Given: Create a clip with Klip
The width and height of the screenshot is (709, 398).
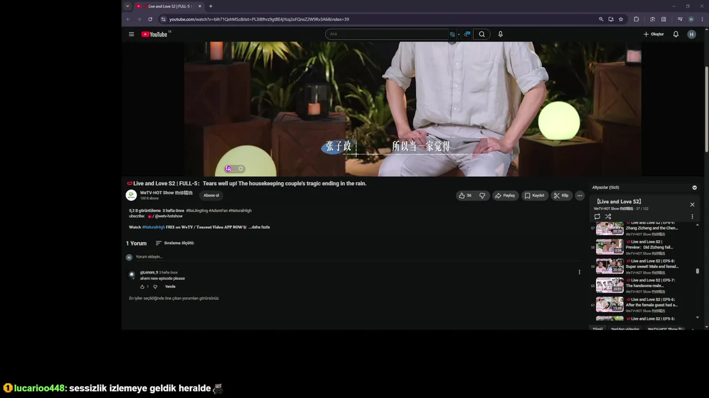Looking at the screenshot, I should pyautogui.click(x=561, y=195).
